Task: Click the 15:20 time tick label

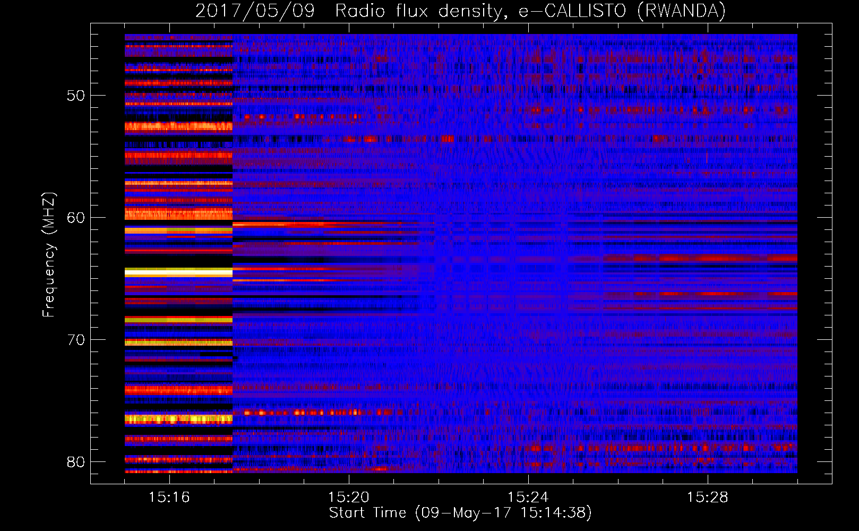Action: pos(349,497)
